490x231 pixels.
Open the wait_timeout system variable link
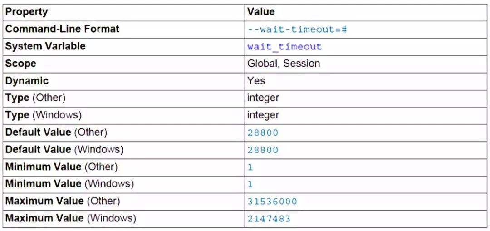click(284, 47)
